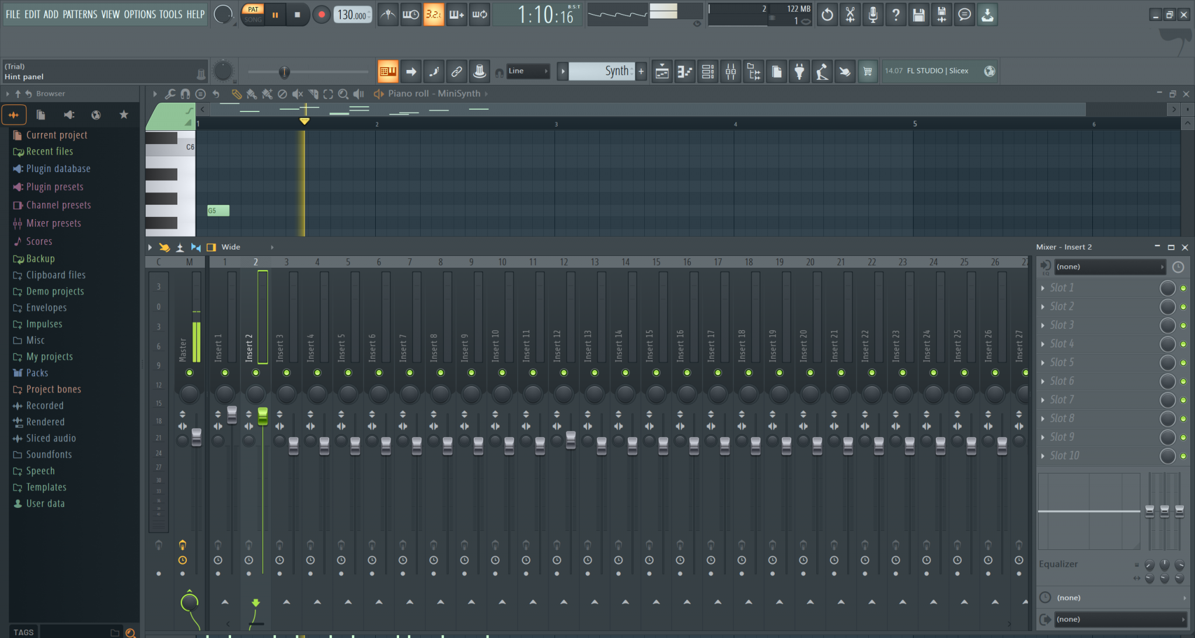
Task: Click the Zoom magnifier in the piano roll
Action: pyautogui.click(x=344, y=94)
